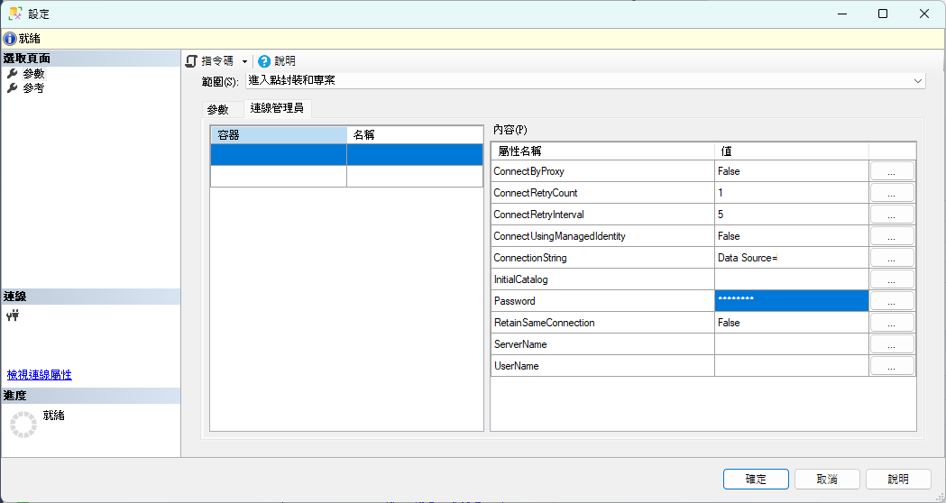Click the settings window title icon
This screenshot has width=946, height=503.
coord(15,14)
